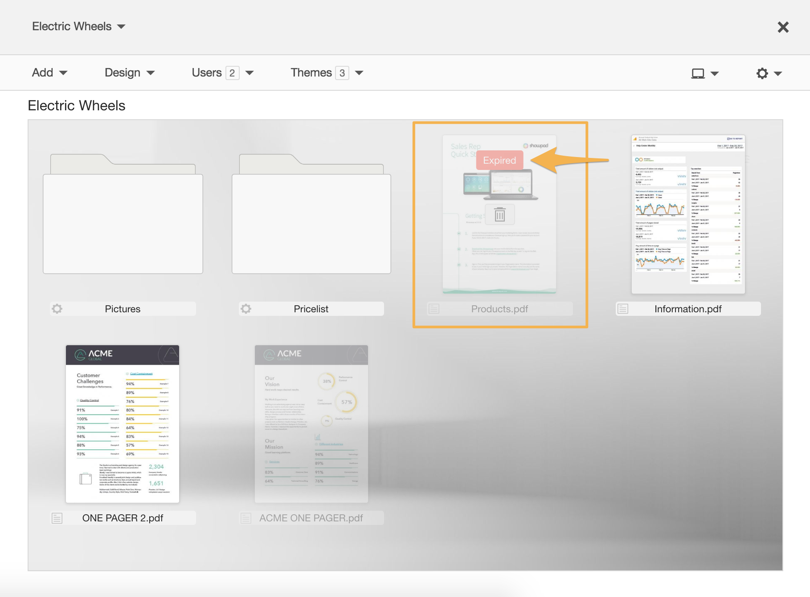
Task: Click the ONE PAGER 2.pdf file name
Action: (x=123, y=518)
